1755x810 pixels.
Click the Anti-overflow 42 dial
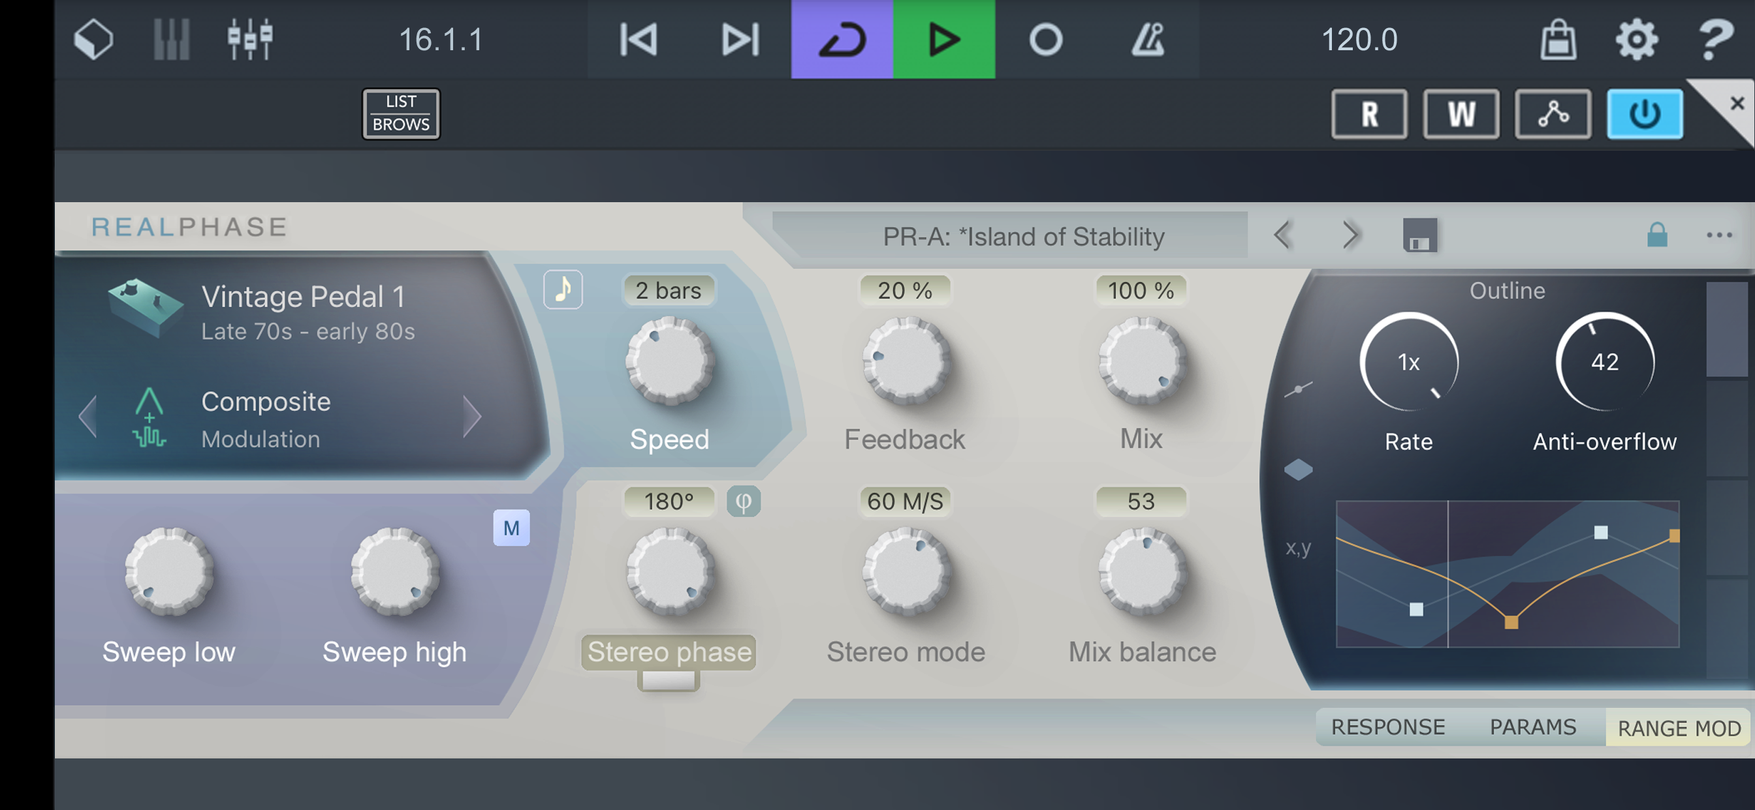1604,361
